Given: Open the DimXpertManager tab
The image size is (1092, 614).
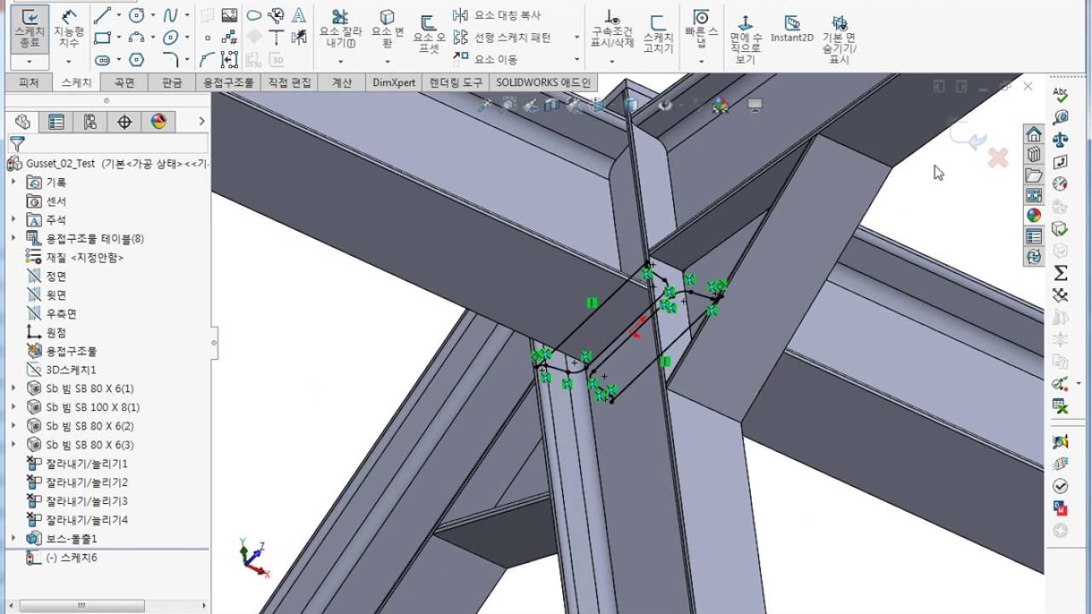Looking at the screenshot, I should 125,122.
